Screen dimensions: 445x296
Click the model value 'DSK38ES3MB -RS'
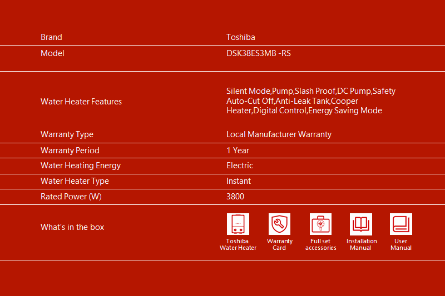259,53
